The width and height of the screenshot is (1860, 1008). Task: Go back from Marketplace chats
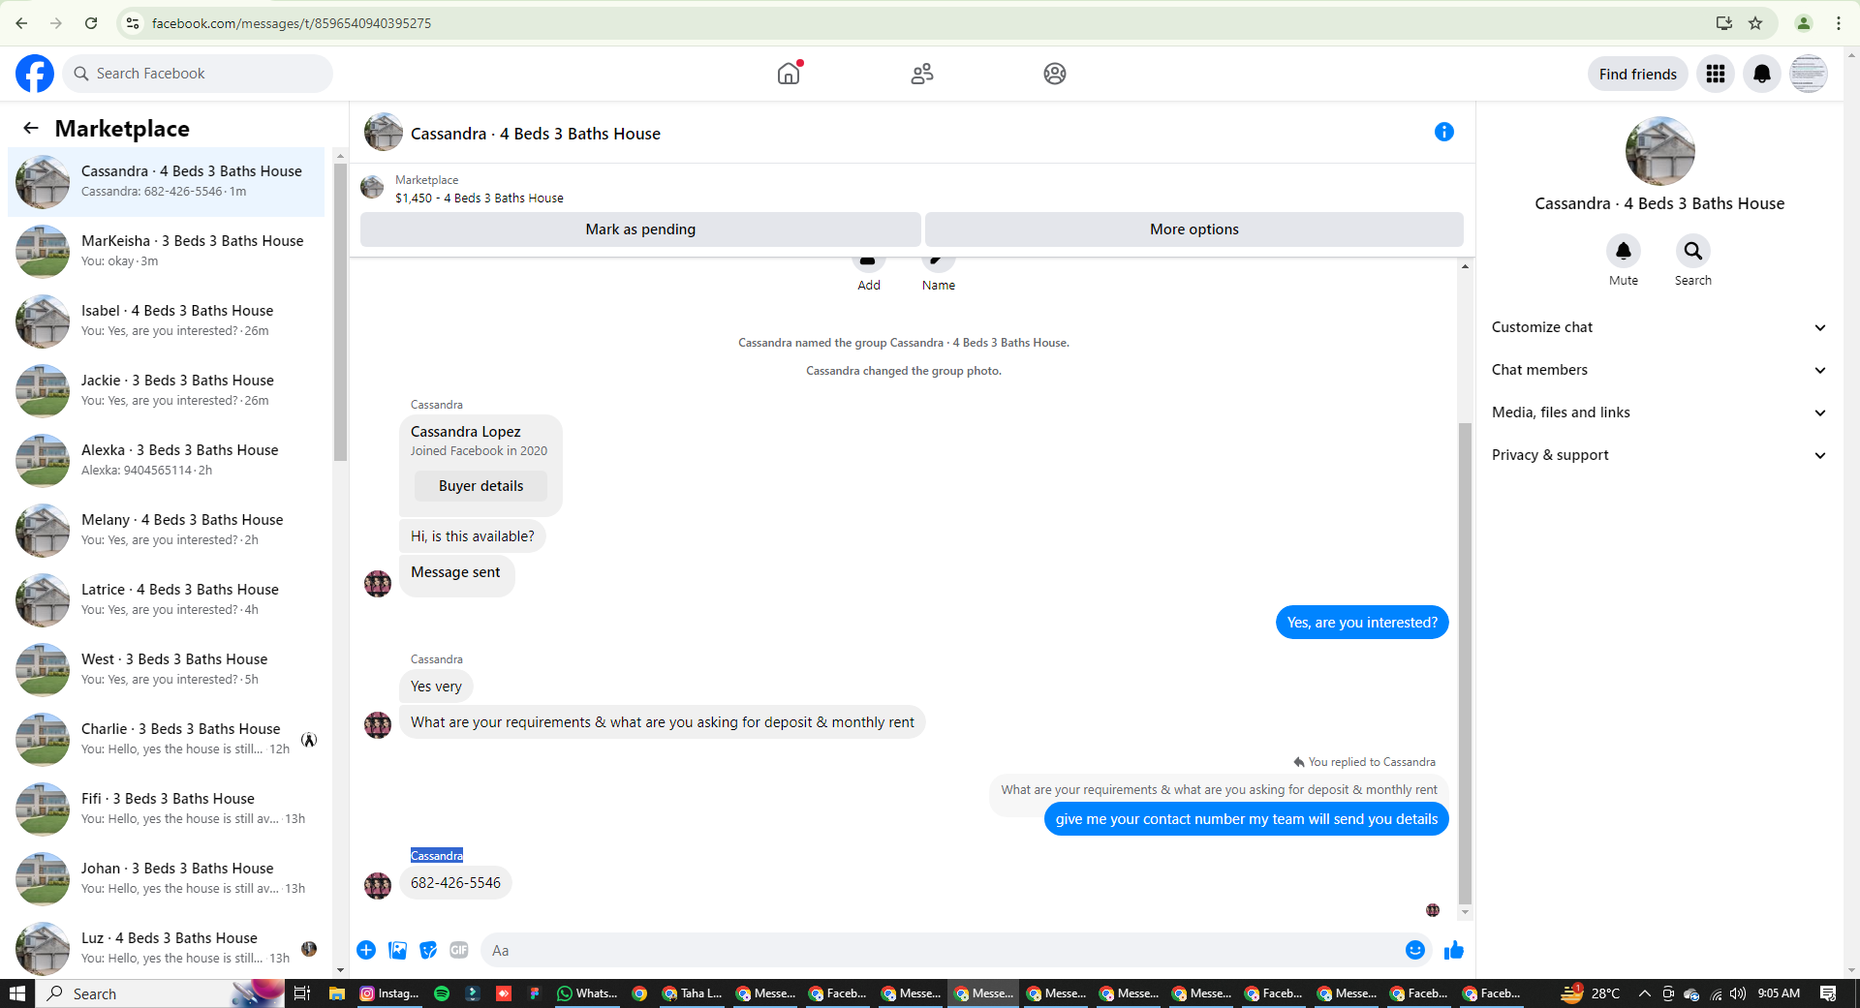[x=31, y=128]
